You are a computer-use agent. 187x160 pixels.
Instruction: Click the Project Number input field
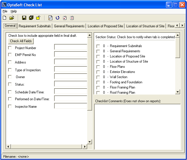pos(70,47)
